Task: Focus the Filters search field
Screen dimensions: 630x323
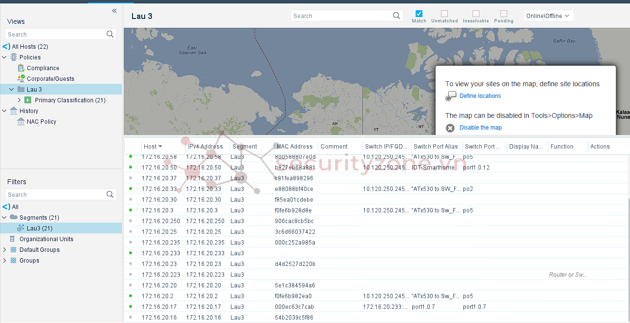Action: point(56,195)
